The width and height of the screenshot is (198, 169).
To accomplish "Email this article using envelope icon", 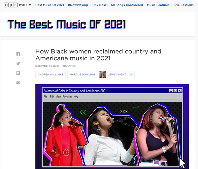I will click(x=18, y=83).
